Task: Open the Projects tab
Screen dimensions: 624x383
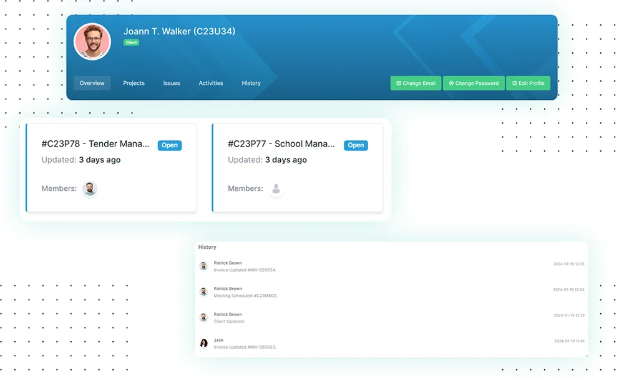Action: 134,83
